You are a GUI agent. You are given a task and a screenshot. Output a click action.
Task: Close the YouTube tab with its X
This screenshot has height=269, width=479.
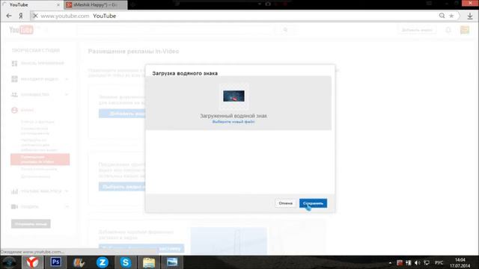[58, 5]
